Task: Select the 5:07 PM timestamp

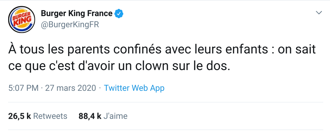Action: click(x=23, y=88)
